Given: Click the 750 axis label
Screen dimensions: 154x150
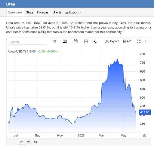Looking at the screenshot, I should point(143,54).
